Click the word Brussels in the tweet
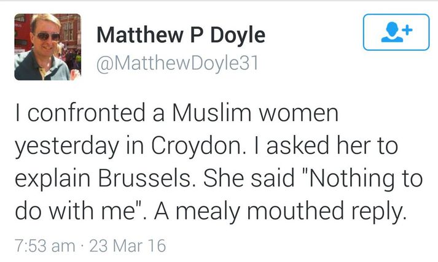Image resolution: width=438 pixels, height=262 pixels. pos(144,179)
